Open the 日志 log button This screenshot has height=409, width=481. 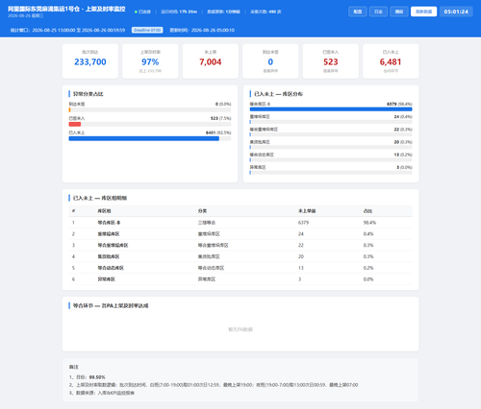coord(378,12)
